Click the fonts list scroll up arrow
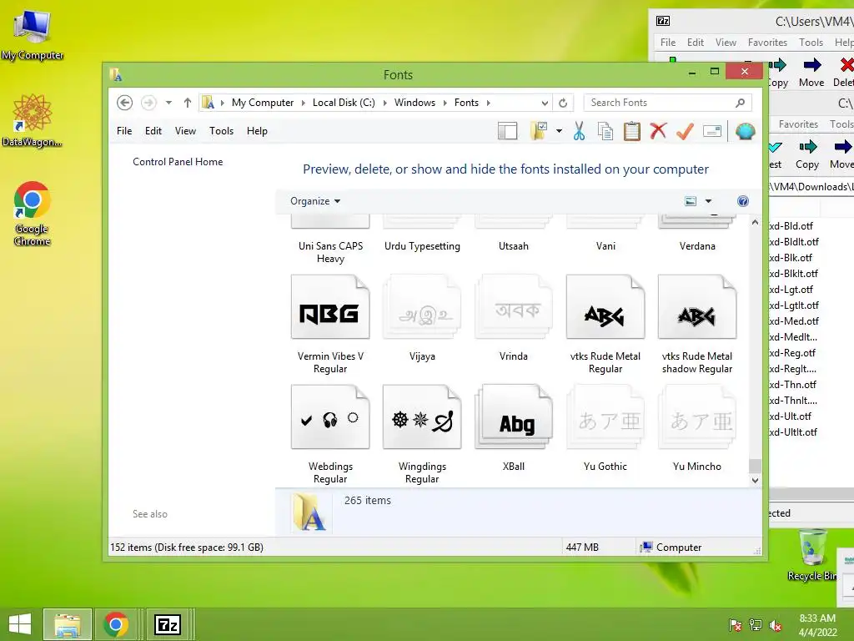Viewport: 854px width, 641px height. click(x=755, y=222)
